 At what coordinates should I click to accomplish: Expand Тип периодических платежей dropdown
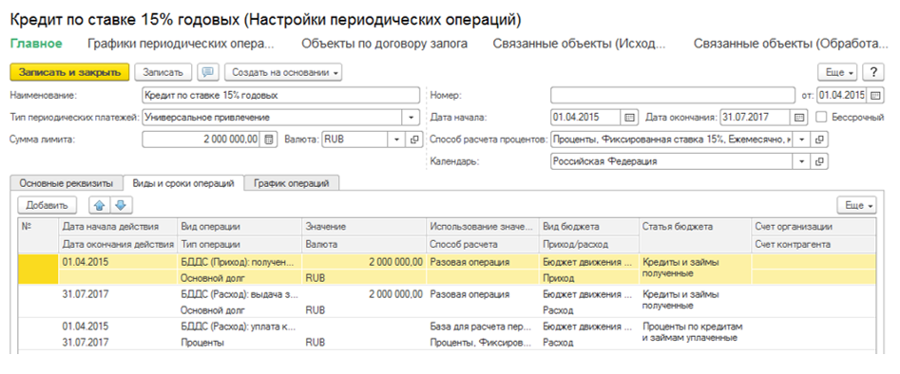click(412, 118)
